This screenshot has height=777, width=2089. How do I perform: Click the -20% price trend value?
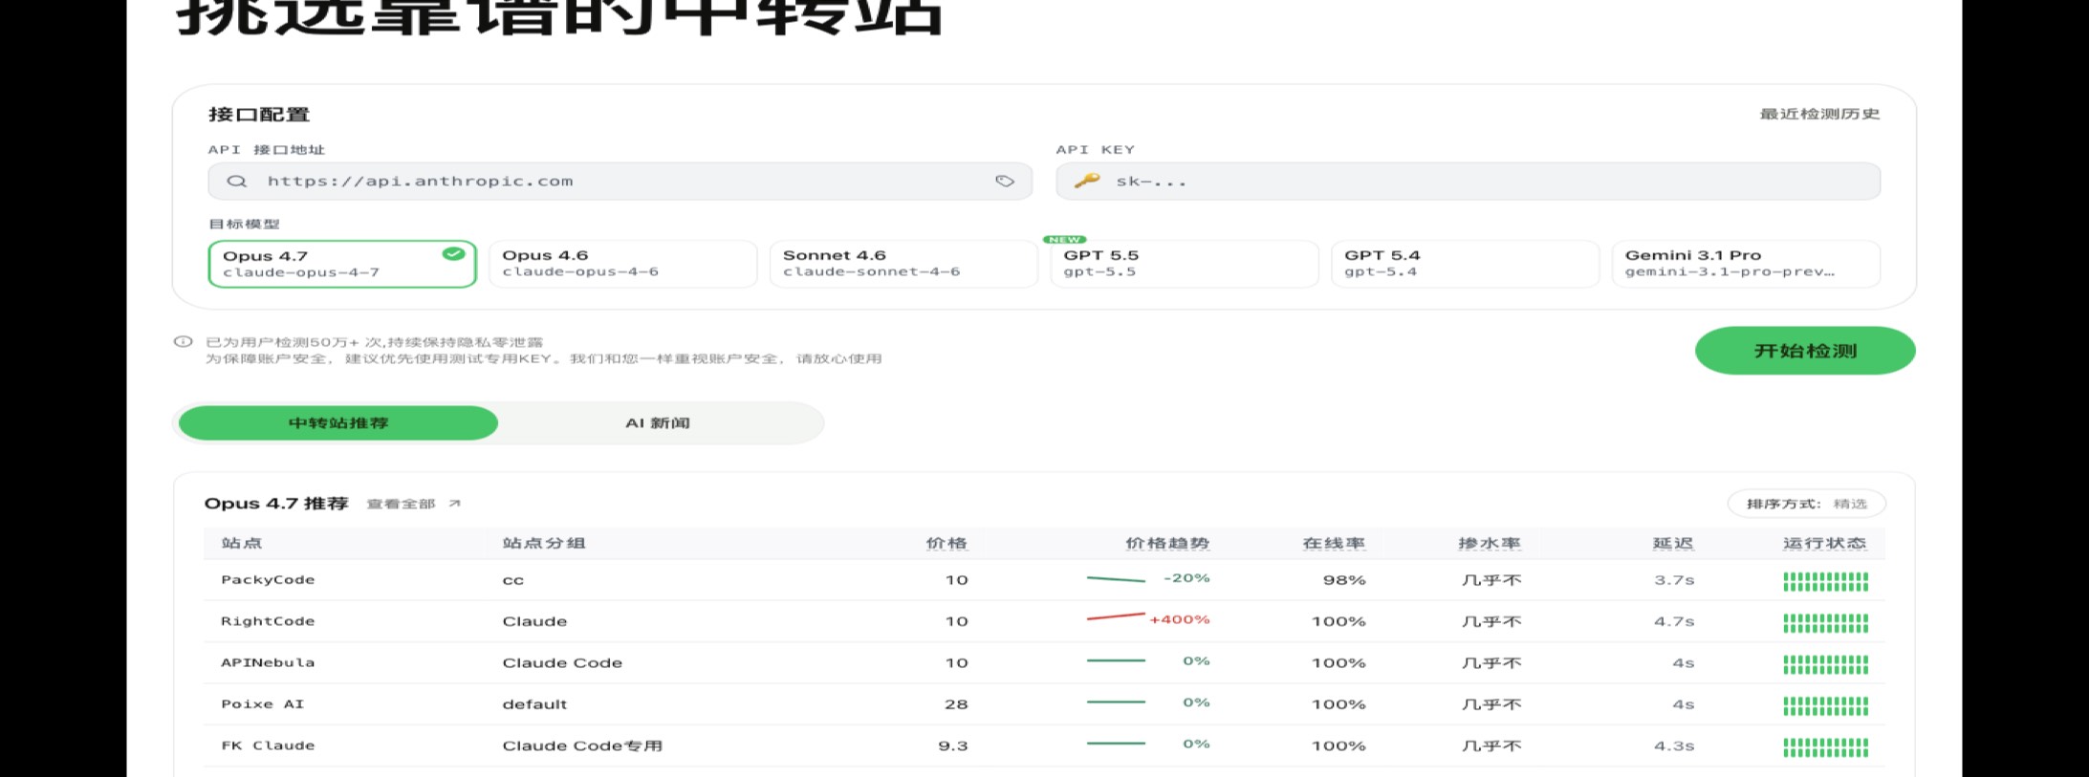click(x=1186, y=578)
